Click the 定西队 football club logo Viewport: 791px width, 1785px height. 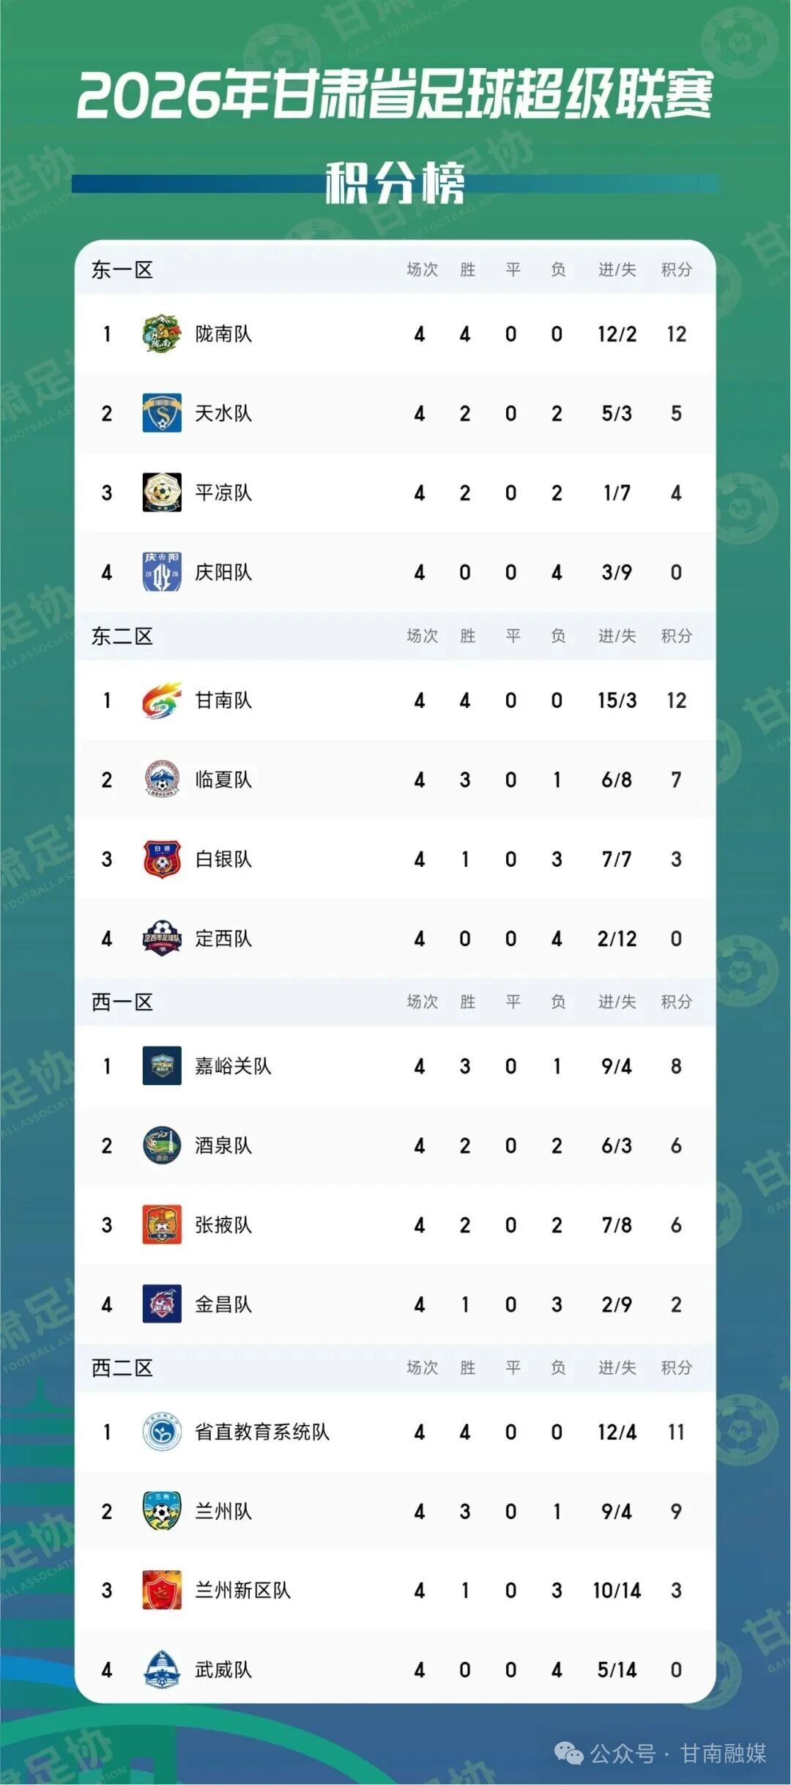(x=162, y=938)
